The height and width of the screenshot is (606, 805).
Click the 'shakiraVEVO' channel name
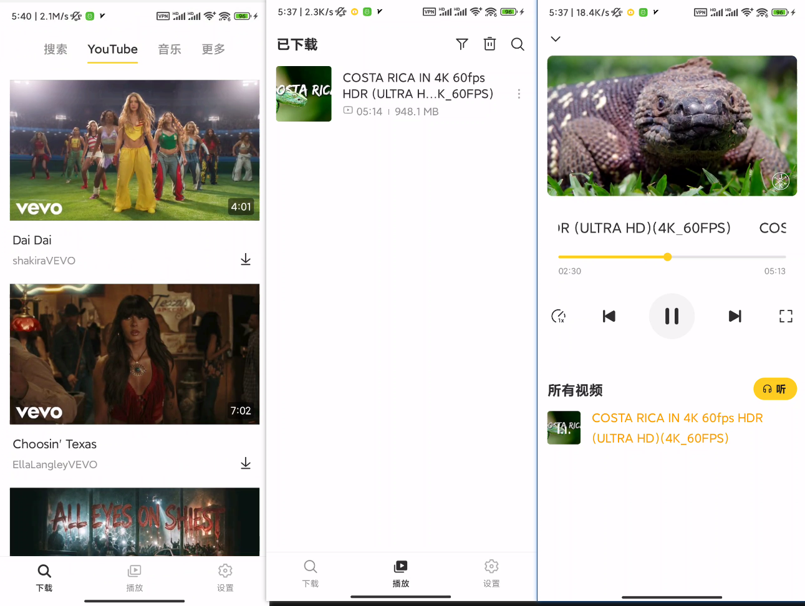pos(44,261)
